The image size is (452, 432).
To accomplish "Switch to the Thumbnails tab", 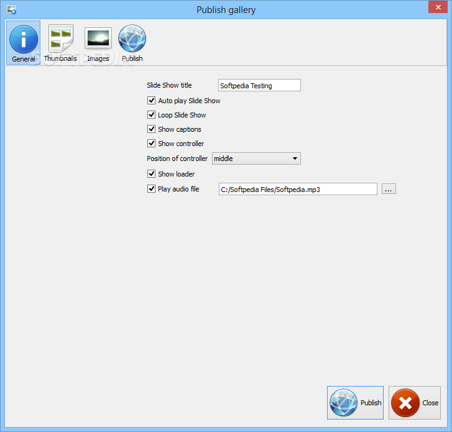I will 60,43.
